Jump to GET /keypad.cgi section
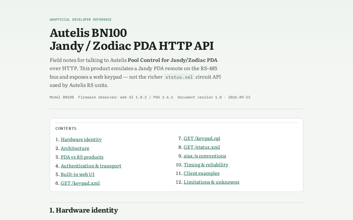Viewport: 353px width, 220px height. pos(202,138)
